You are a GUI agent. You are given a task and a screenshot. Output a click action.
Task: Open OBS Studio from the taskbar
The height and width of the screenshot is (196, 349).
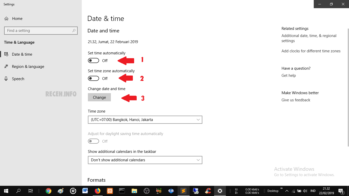(146, 191)
